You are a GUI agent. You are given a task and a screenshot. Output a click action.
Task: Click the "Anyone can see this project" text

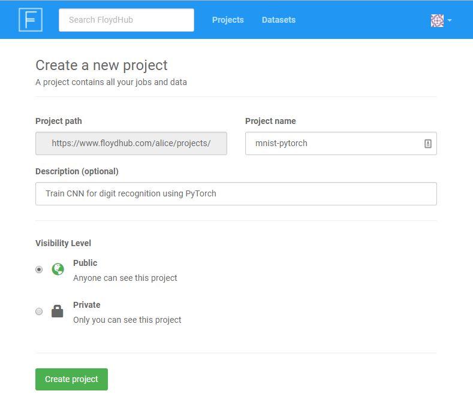pos(125,278)
